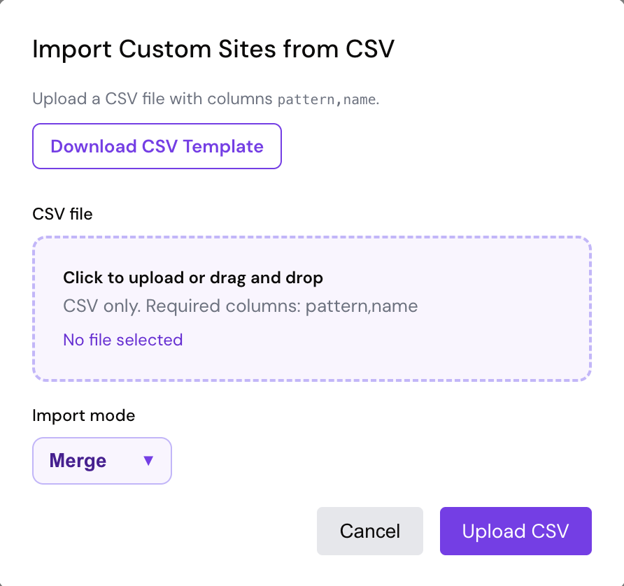624x586 pixels.
Task: Click the Merge option label
Action: click(x=77, y=460)
